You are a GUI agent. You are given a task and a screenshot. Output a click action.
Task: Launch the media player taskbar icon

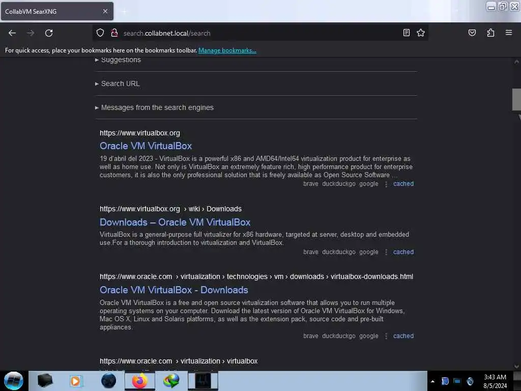click(75, 381)
